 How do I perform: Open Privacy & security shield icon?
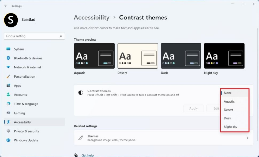8,131
